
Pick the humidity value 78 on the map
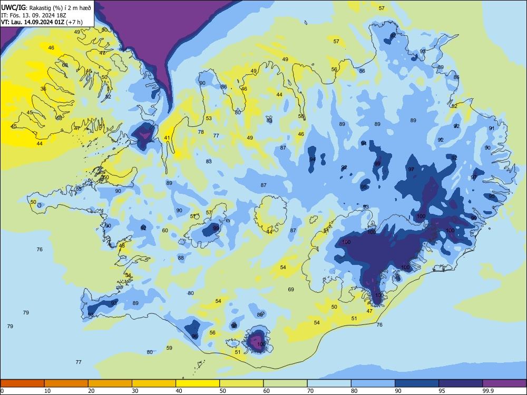(201, 132)
